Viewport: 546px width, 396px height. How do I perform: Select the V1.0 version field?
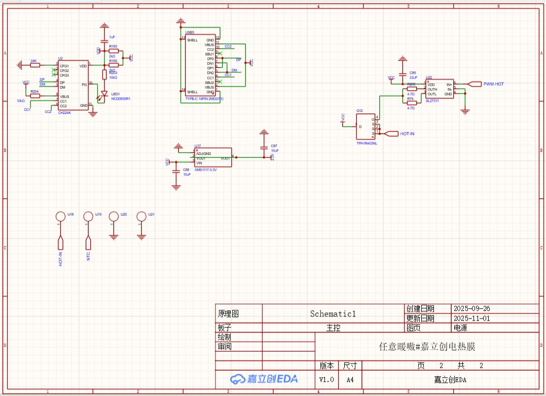pos(326,380)
